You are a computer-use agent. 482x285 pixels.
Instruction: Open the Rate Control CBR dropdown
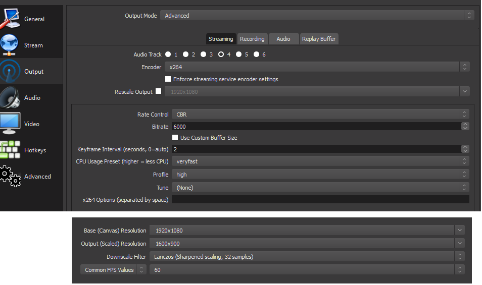[320, 115]
